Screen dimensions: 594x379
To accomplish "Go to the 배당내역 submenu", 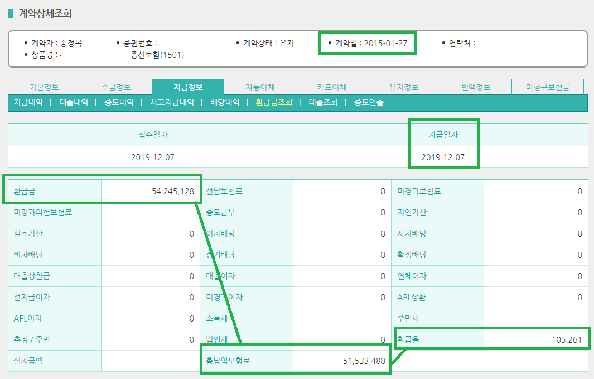I will pos(225,102).
